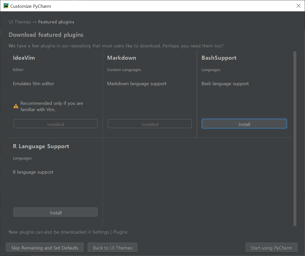Select the Featured plugins breadcrumb step
The height and width of the screenshot is (256, 305).
point(56,22)
